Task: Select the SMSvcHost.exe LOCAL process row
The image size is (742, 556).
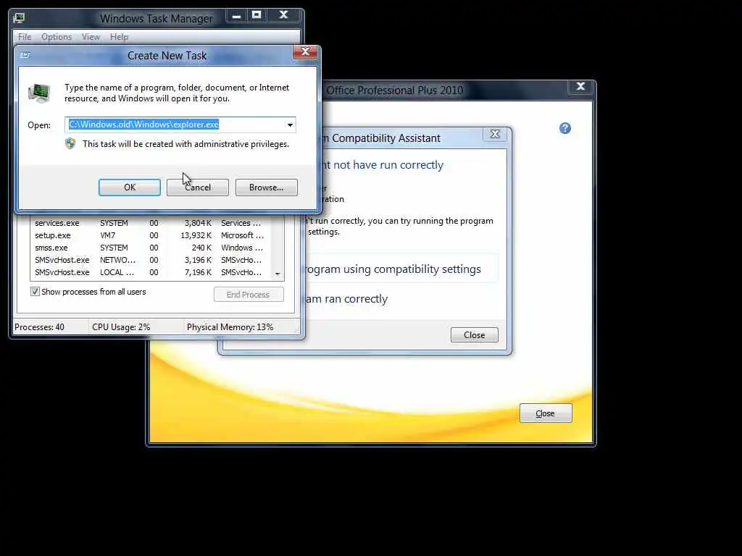Action: pyautogui.click(x=151, y=272)
